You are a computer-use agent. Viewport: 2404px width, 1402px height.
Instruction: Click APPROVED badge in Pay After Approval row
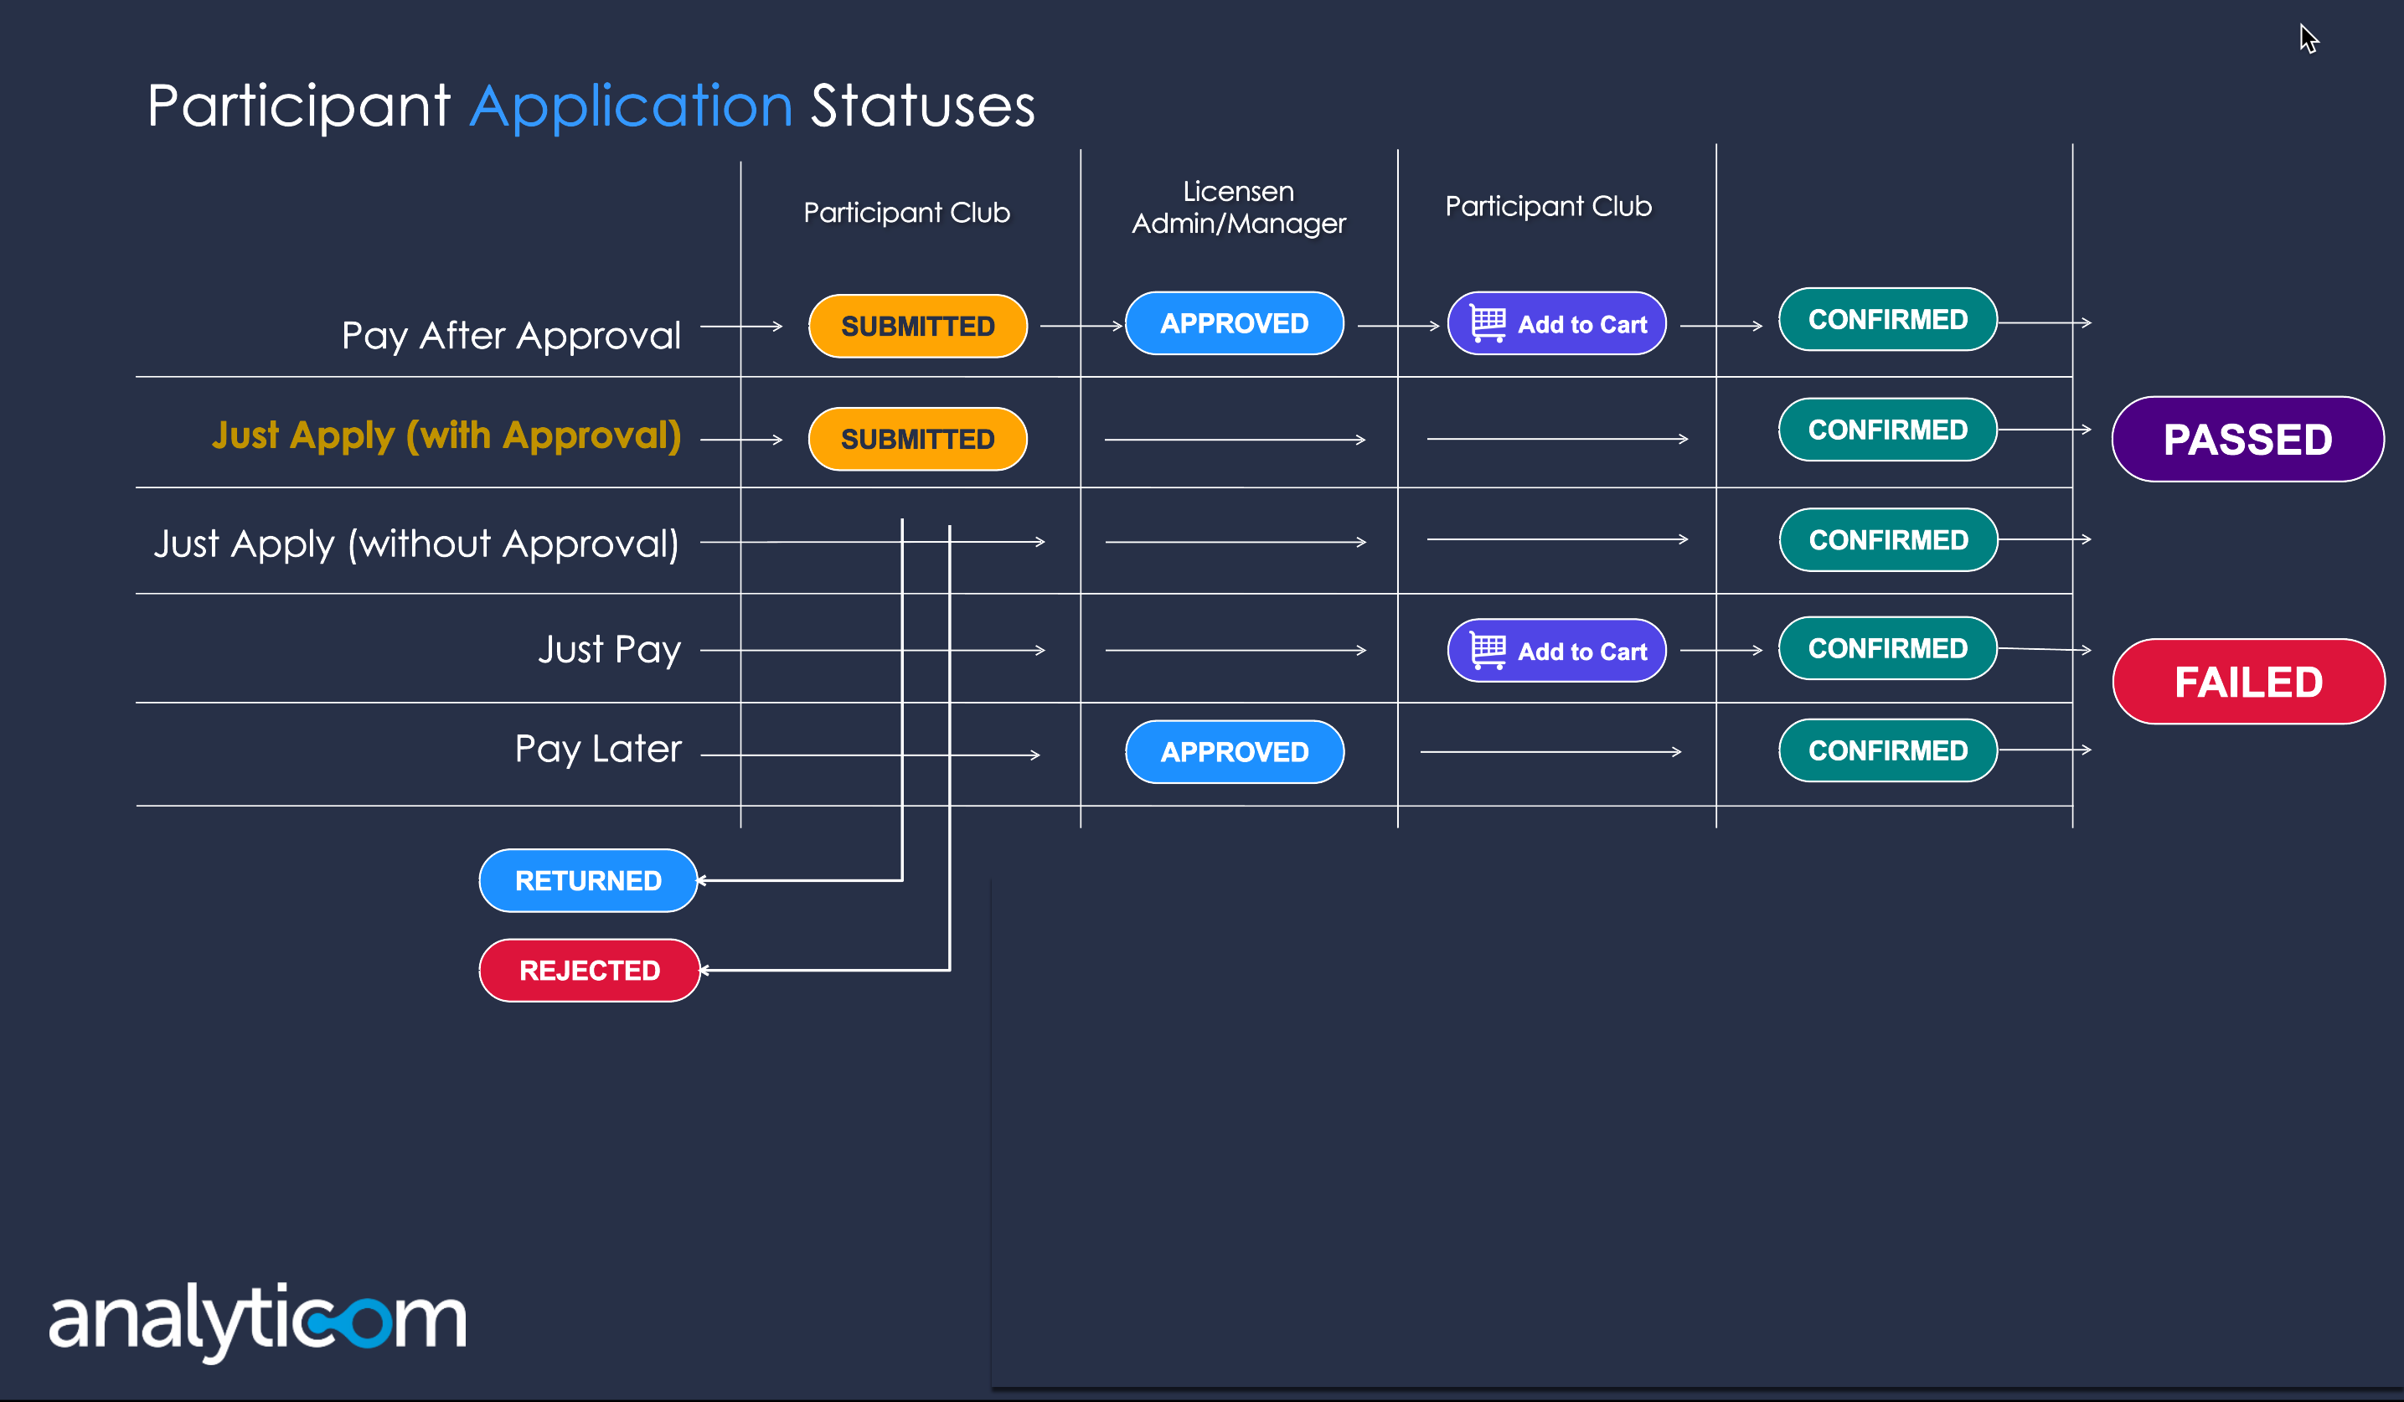(1234, 323)
